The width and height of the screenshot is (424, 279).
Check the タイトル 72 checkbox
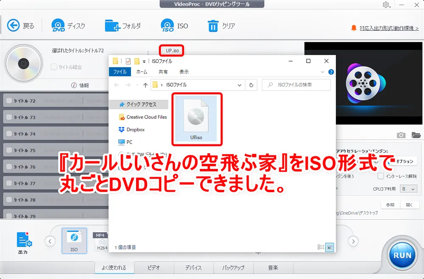9,100
